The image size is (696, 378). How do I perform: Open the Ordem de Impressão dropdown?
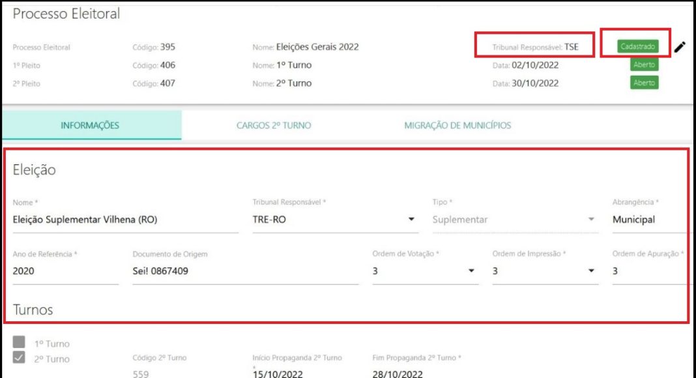point(591,271)
